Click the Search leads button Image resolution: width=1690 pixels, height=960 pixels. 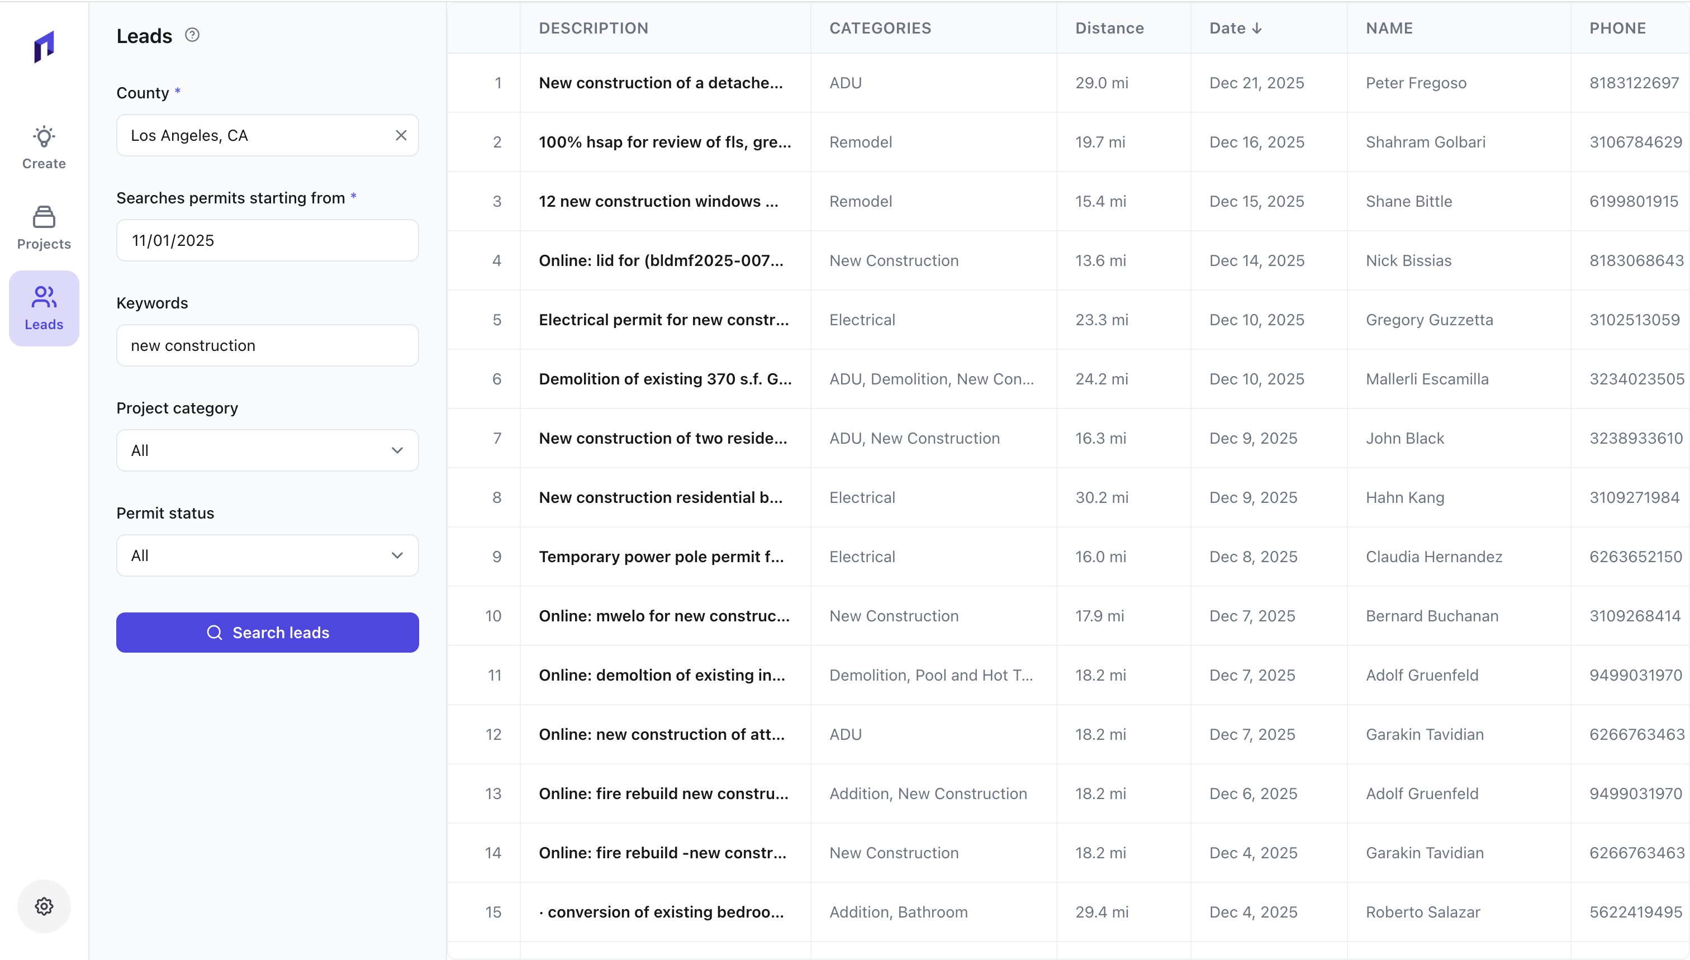coord(267,633)
